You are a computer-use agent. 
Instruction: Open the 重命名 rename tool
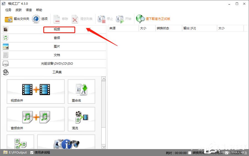pyautogui.click(x=81, y=92)
